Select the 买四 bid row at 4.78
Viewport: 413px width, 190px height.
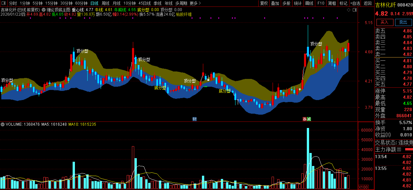tap(394, 78)
